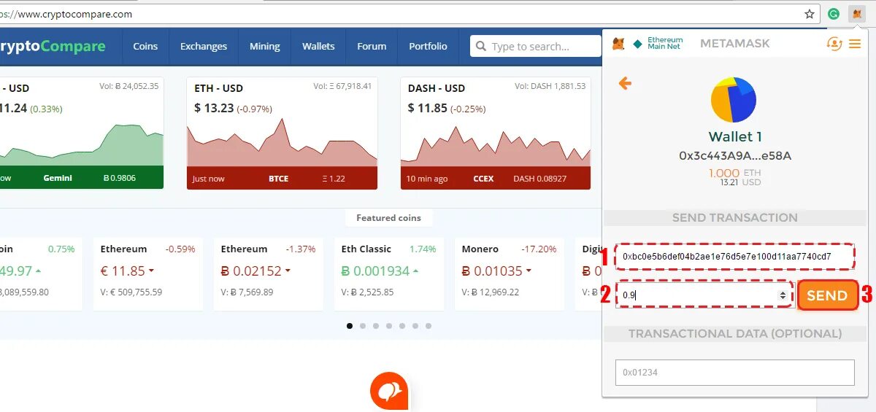Click the CCEX exchange label on DASH card
The image size is (876, 412).
click(483, 179)
